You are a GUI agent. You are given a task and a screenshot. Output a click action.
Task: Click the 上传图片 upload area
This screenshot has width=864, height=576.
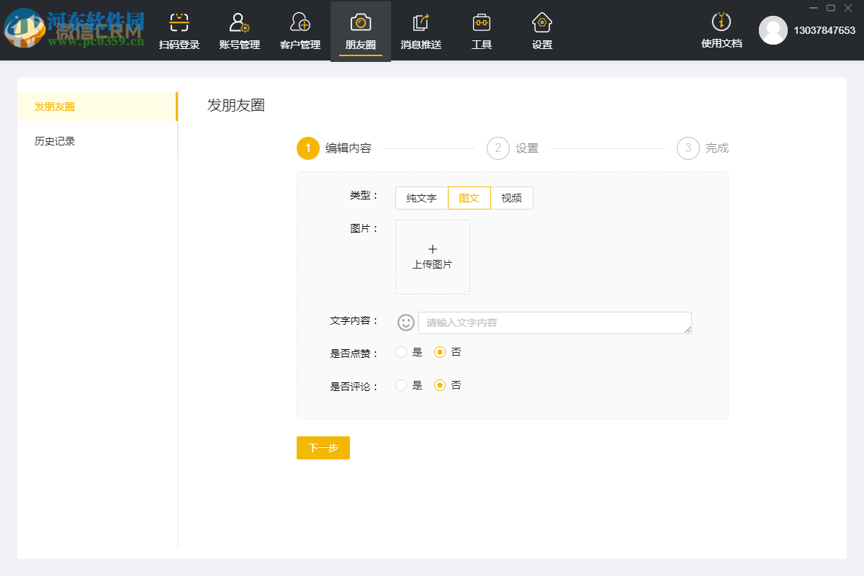[x=432, y=257]
